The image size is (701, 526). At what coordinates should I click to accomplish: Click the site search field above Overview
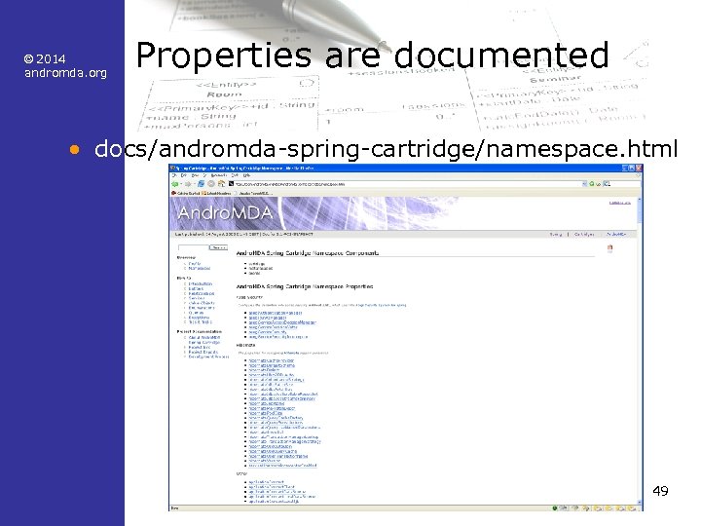(194, 247)
